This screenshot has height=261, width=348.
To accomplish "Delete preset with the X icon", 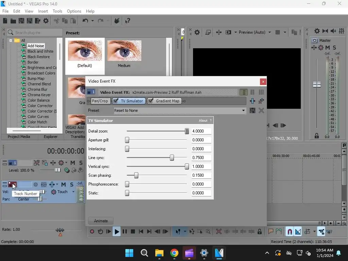I will (261, 110).
